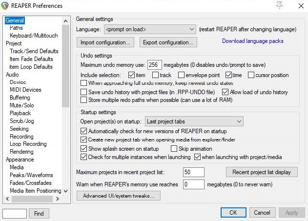Click the pin icon in title bar
Viewport: 308px width, 221px height.
click(x=279, y=5)
